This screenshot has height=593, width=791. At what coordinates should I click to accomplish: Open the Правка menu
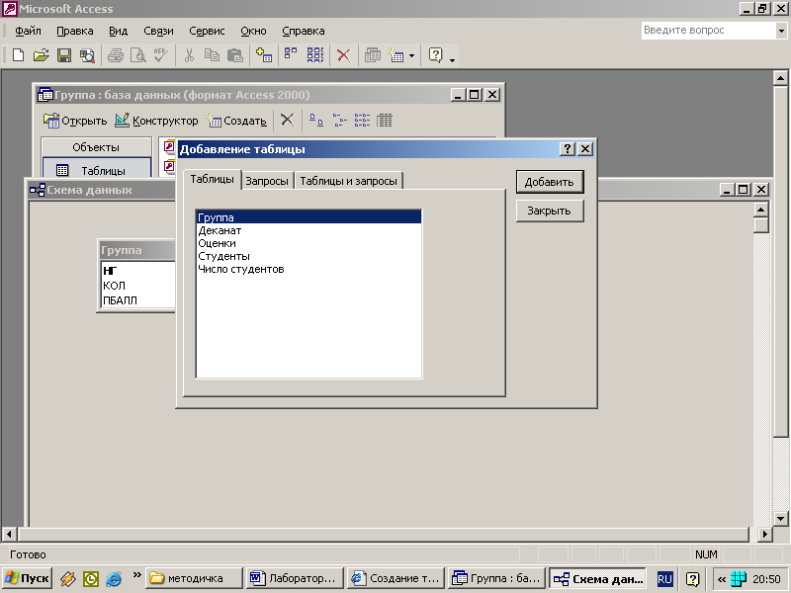click(x=75, y=31)
